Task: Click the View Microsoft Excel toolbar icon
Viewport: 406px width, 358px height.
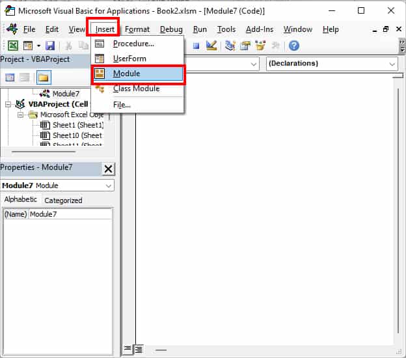Action: (x=13, y=46)
